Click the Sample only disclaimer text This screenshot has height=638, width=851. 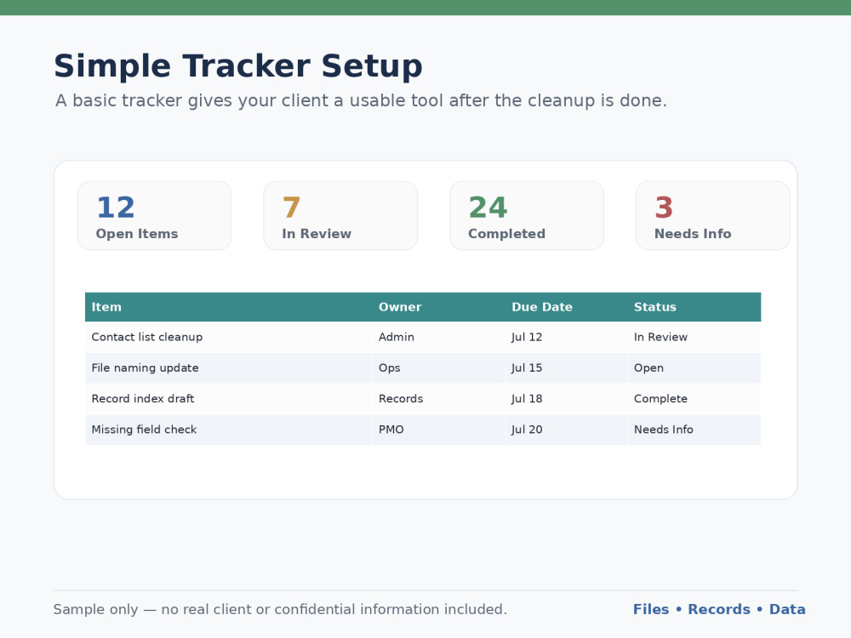[x=280, y=610]
